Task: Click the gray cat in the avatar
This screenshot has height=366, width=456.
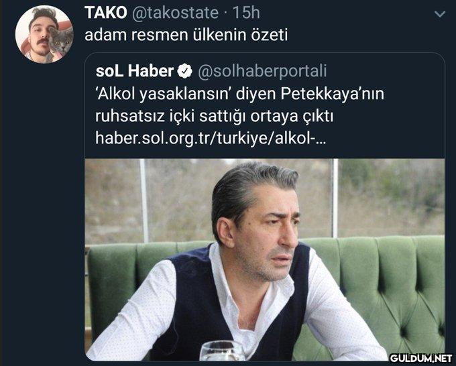Action: click(x=61, y=41)
